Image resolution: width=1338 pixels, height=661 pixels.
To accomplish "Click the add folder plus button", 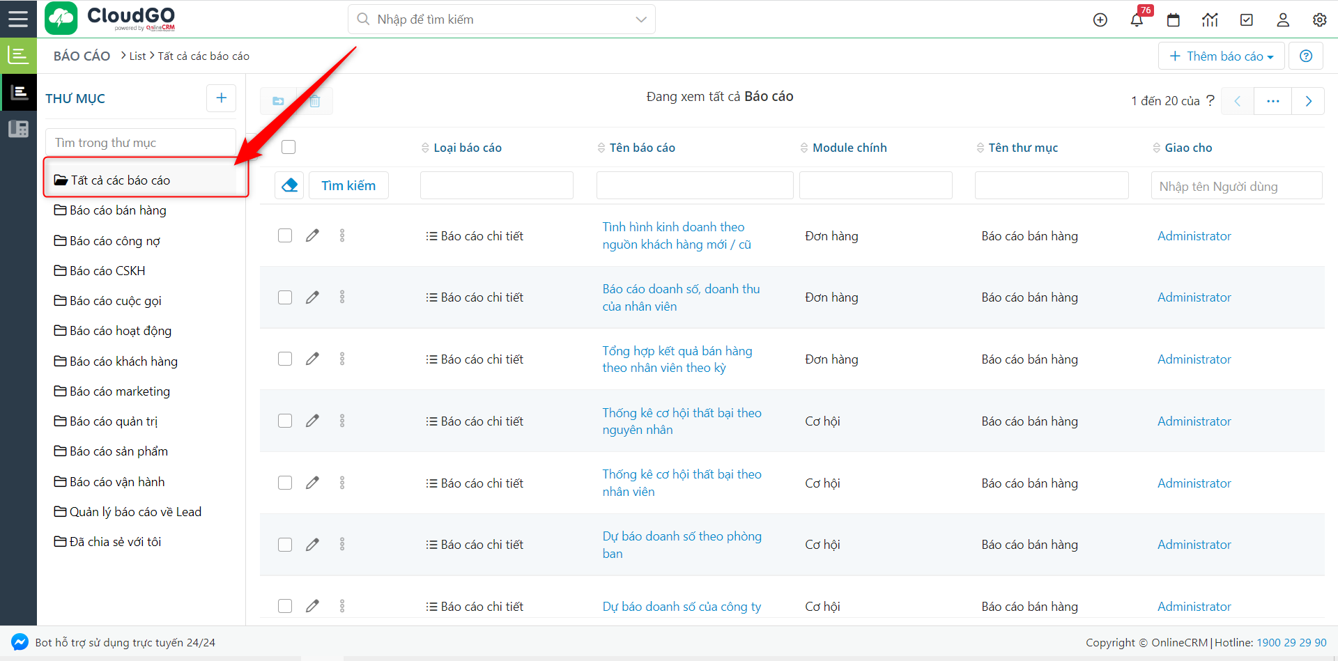I will tap(221, 98).
